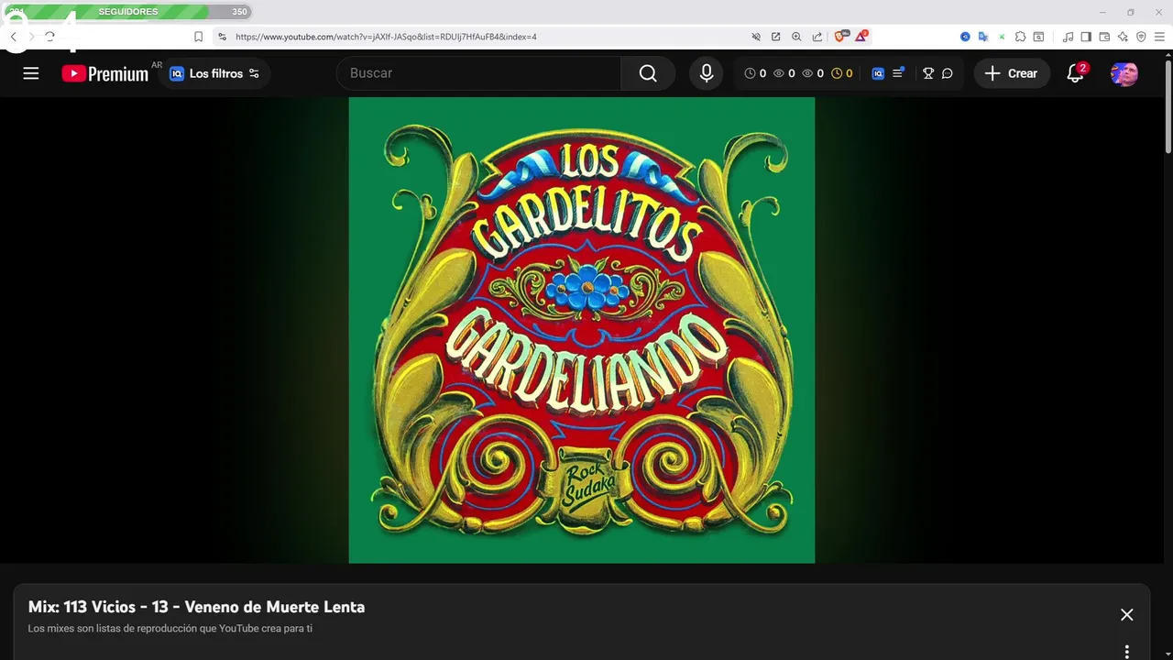Open Brave Shields lion icon
This screenshot has height=660, width=1173.
[840, 37]
